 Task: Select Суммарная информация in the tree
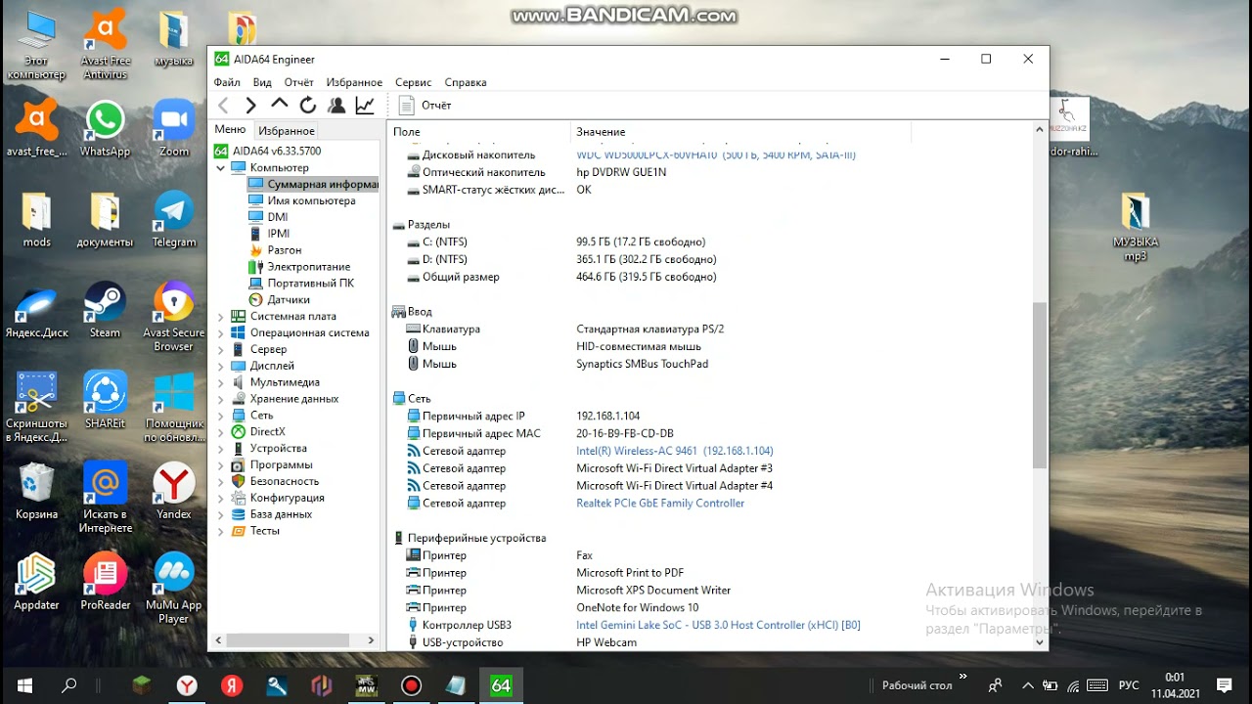click(313, 184)
